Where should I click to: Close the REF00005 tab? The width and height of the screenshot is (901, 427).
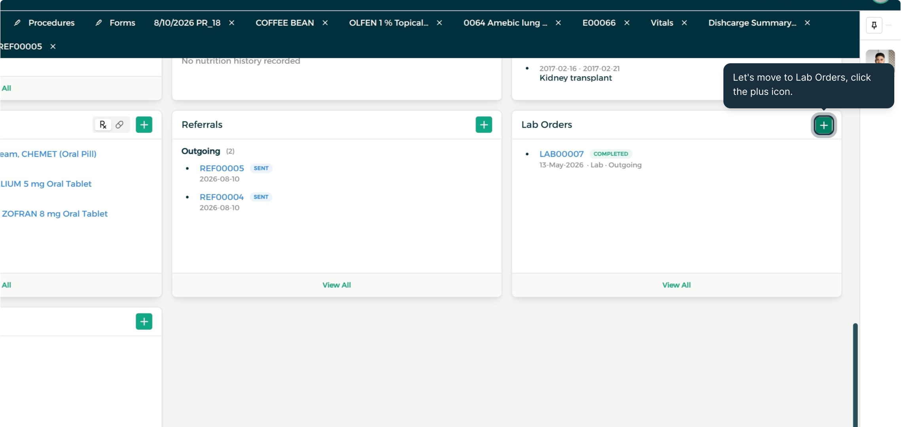pyautogui.click(x=53, y=47)
